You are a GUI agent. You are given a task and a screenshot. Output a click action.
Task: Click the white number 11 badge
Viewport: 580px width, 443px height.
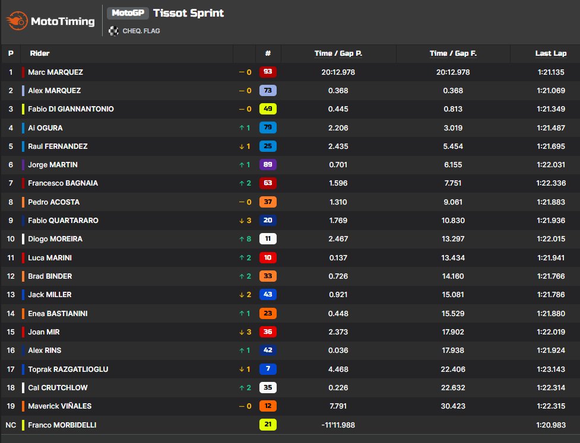[268, 238]
